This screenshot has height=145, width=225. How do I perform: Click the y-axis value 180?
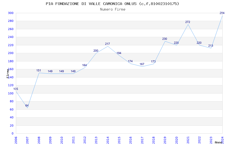(x=11, y=61)
